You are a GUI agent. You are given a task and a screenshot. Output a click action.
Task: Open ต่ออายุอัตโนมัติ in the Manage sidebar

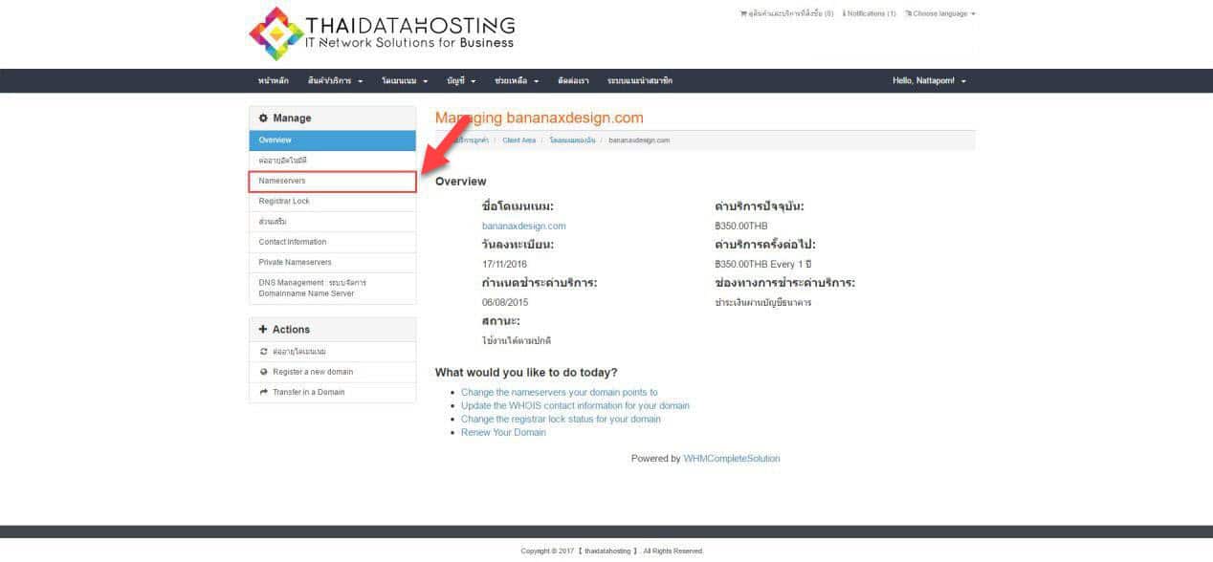(333, 161)
